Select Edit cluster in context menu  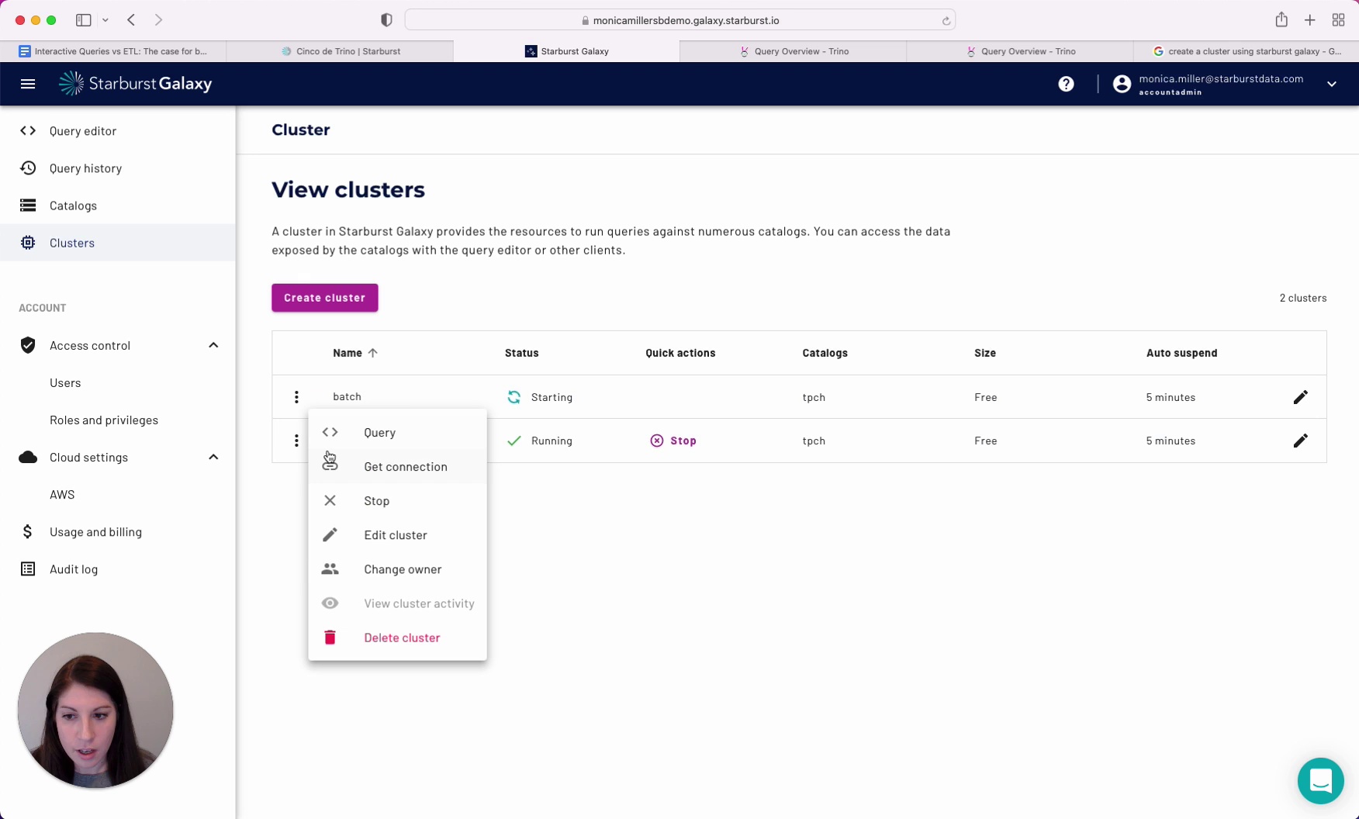[397, 534]
